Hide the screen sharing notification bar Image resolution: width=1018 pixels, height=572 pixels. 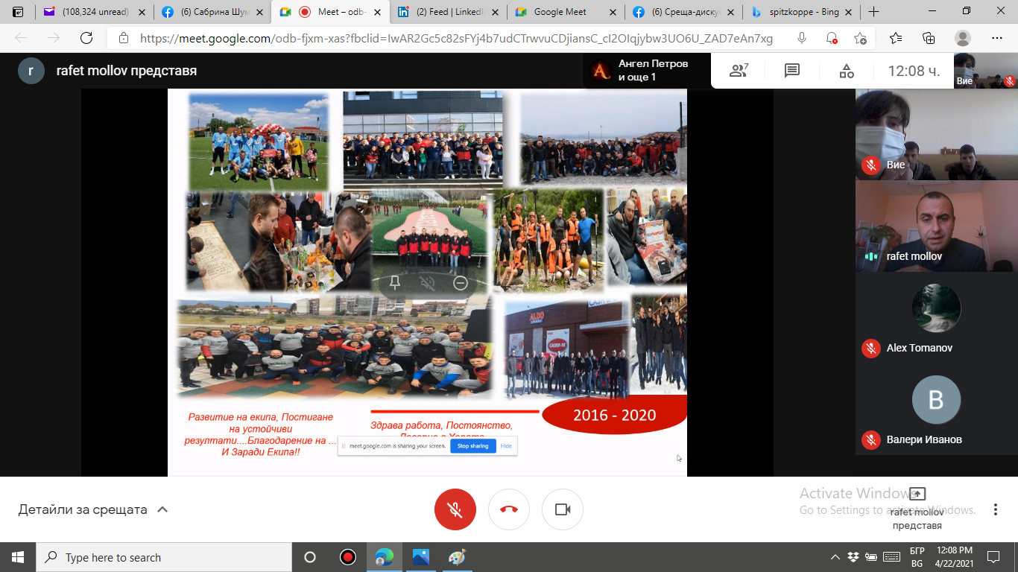(x=506, y=446)
